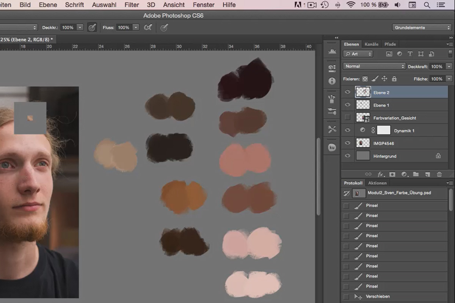455x303 pixels.
Task: Click the Kuler panel icon
Action: 332,148
